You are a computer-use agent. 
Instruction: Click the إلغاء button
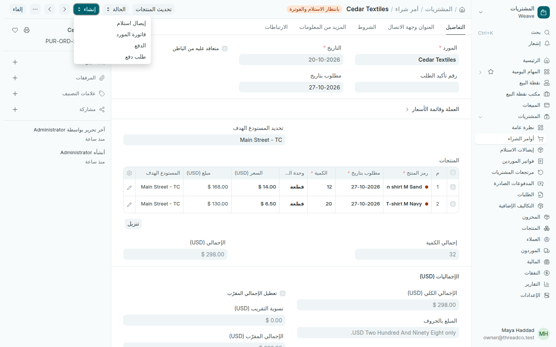click(17, 9)
